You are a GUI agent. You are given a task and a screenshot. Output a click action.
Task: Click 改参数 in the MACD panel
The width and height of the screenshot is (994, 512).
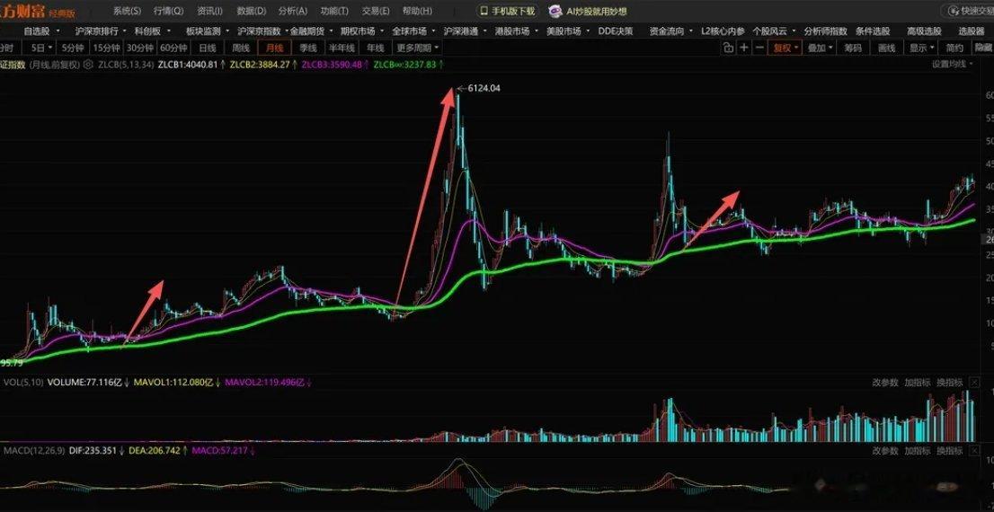point(885,451)
